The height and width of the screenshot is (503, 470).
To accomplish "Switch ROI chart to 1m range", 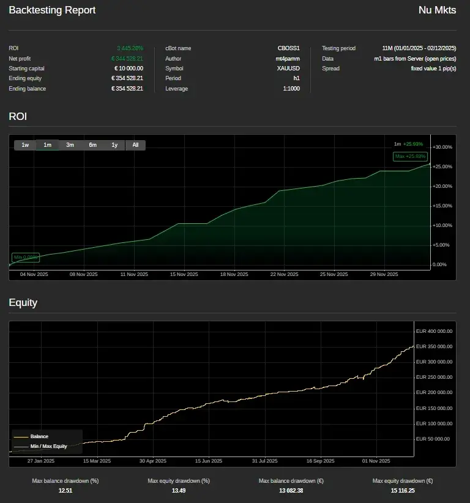I will click(48, 145).
